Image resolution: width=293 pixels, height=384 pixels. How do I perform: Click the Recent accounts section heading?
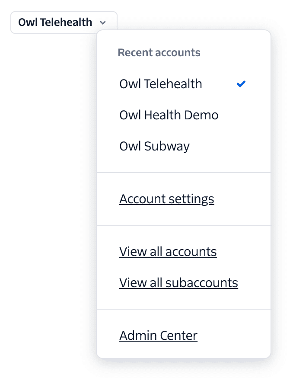pos(159,52)
